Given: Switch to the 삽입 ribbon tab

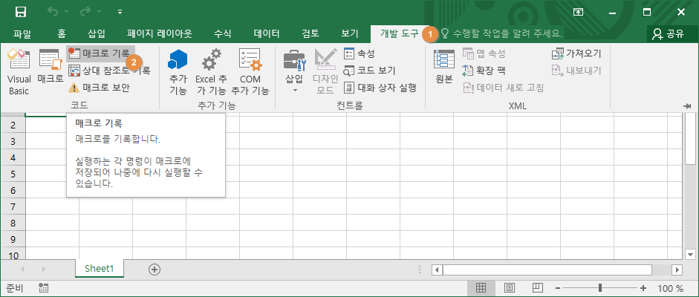Looking at the screenshot, I should click(x=97, y=33).
